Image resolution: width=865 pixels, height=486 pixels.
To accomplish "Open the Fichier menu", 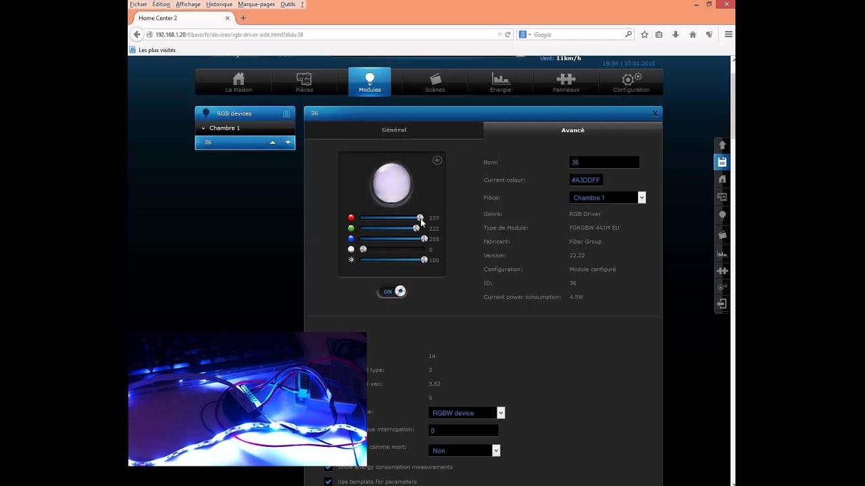I will [x=139, y=4].
